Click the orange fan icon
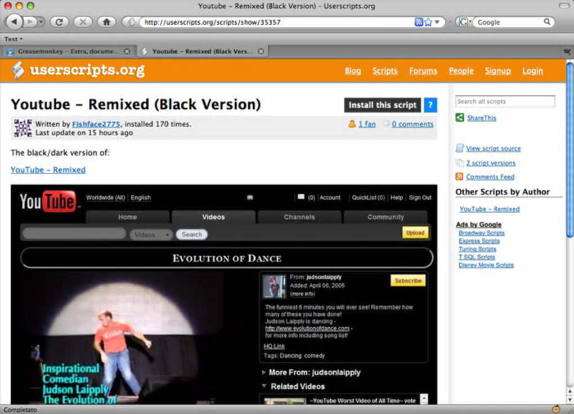The height and width of the screenshot is (414, 574). tap(352, 124)
